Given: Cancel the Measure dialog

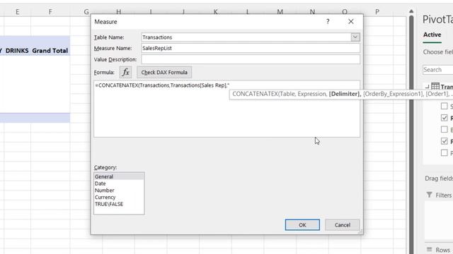Looking at the screenshot, I should coord(343,225).
